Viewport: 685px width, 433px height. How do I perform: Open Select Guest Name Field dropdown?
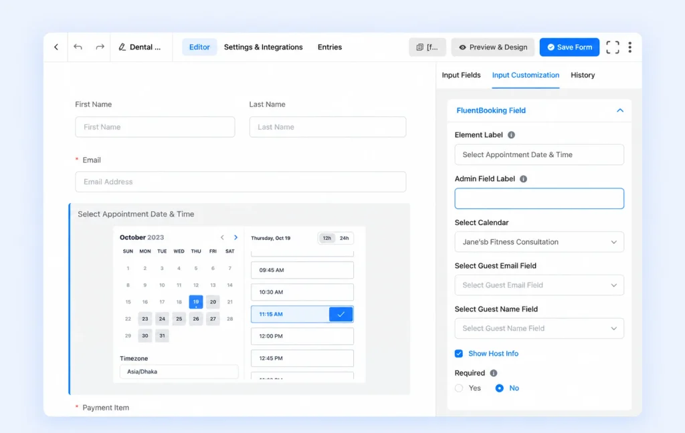click(539, 328)
